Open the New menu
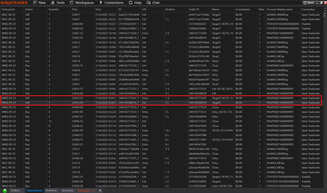The width and height of the screenshot is (327, 193). coord(39,3)
